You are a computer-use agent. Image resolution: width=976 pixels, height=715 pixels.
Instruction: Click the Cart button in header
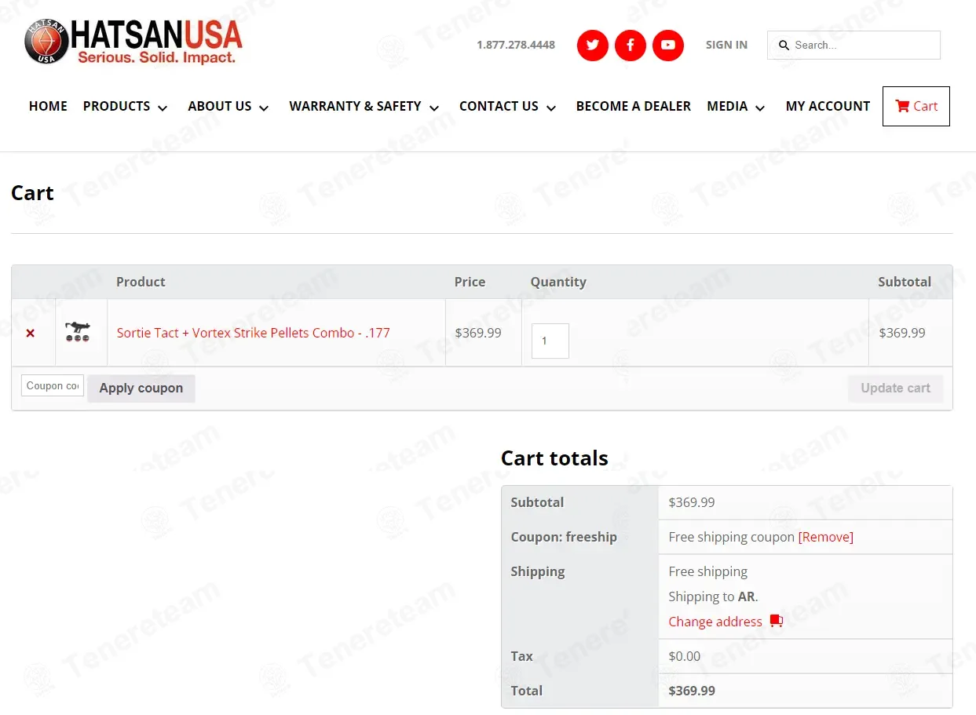(916, 106)
